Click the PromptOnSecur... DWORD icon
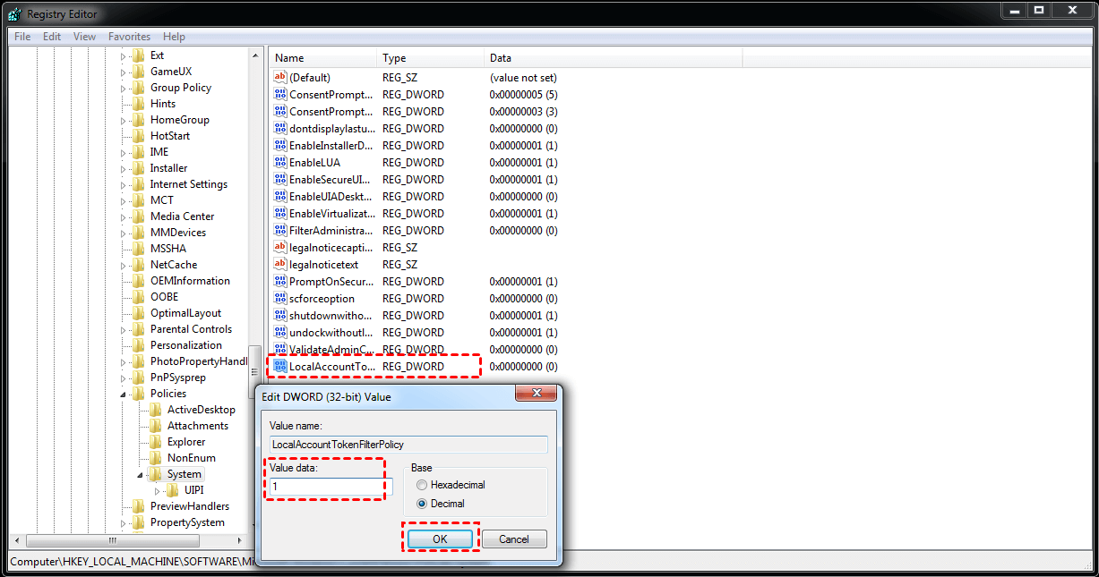 (280, 282)
